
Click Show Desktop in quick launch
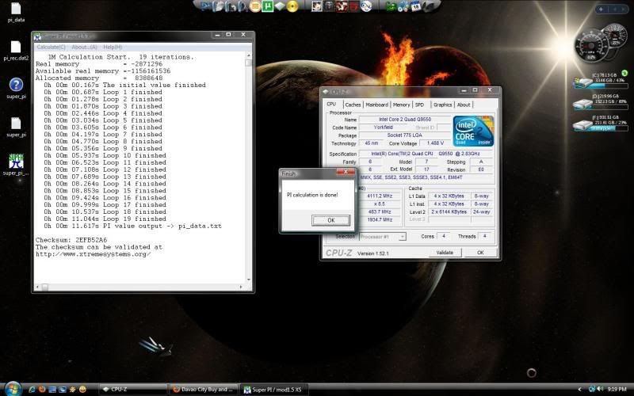[x=52, y=390]
